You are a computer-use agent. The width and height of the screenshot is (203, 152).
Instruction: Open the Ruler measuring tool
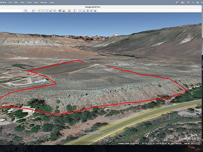tap(75, 11)
